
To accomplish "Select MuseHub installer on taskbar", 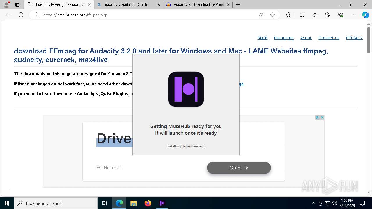I will (162, 203).
